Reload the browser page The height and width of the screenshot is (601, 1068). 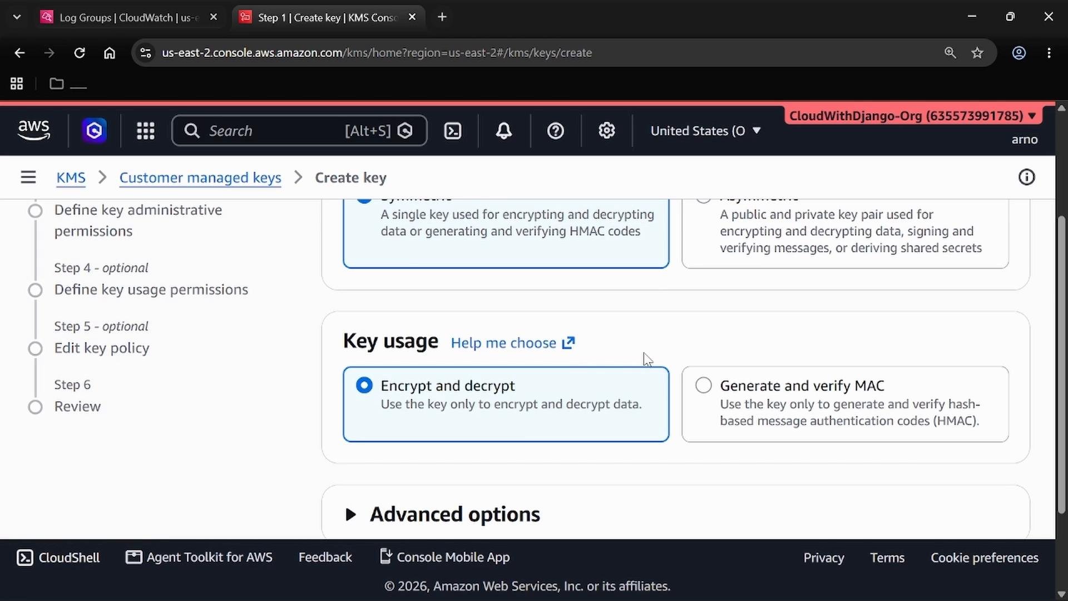coord(80,53)
